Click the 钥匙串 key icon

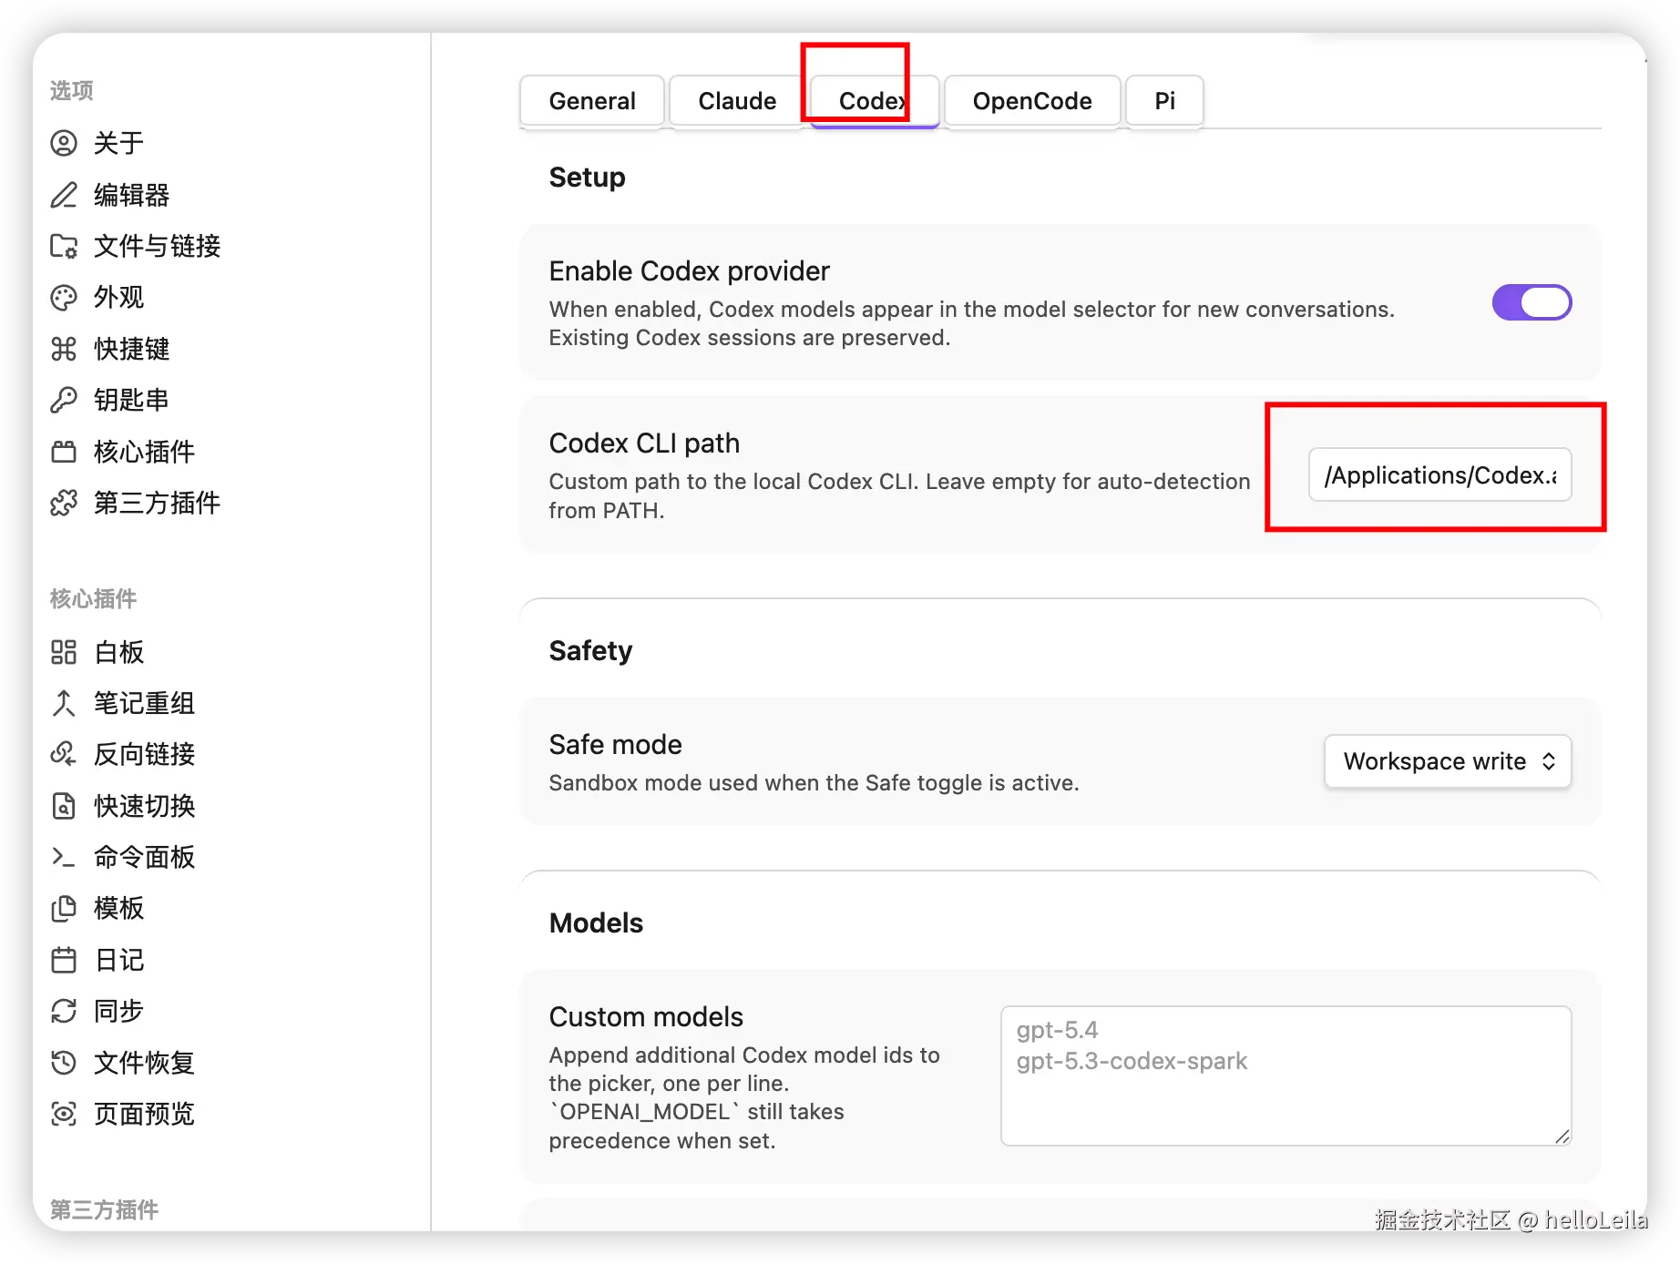pyautogui.click(x=64, y=400)
